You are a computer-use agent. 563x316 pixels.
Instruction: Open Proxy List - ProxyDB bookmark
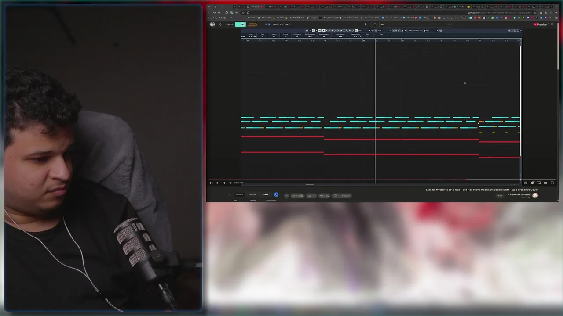pyautogui.click(x=333, y=18)
